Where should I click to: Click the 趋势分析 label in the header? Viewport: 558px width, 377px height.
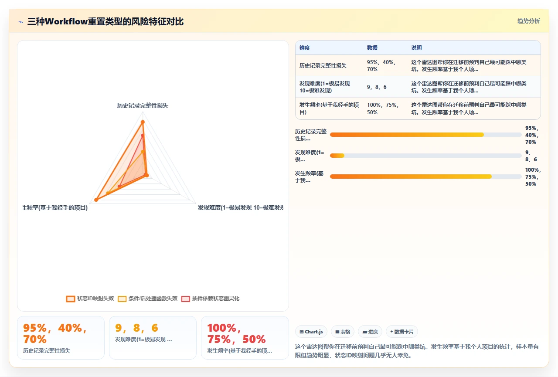coord(528,21)
